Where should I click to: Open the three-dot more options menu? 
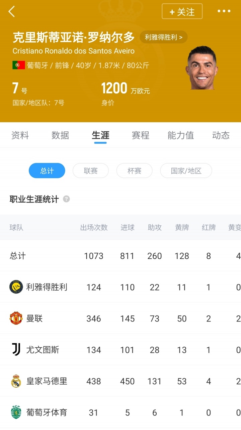[x=224, y=11]
